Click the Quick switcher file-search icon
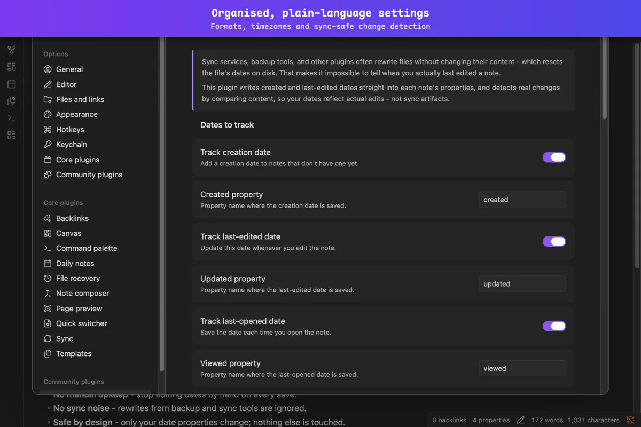 [x=48, y=323]
